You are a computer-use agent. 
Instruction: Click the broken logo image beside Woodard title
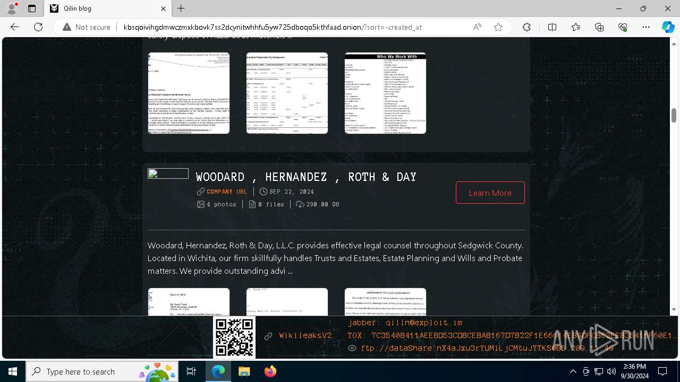[x=168, y=173]
